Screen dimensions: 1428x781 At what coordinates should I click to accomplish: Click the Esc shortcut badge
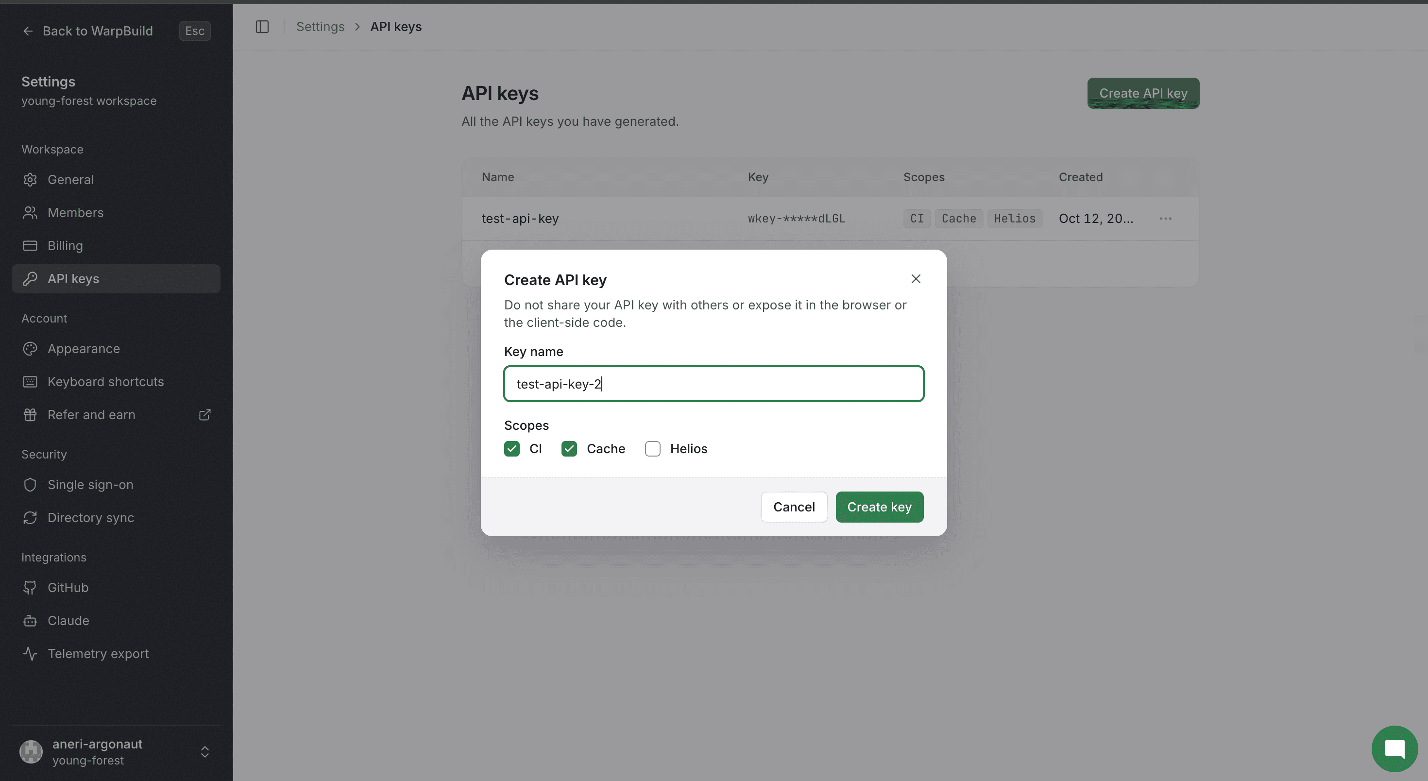point(195,31)
